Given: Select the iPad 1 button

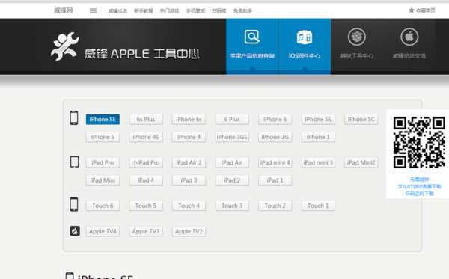Looking at the screenshot, I should [275, 180].
